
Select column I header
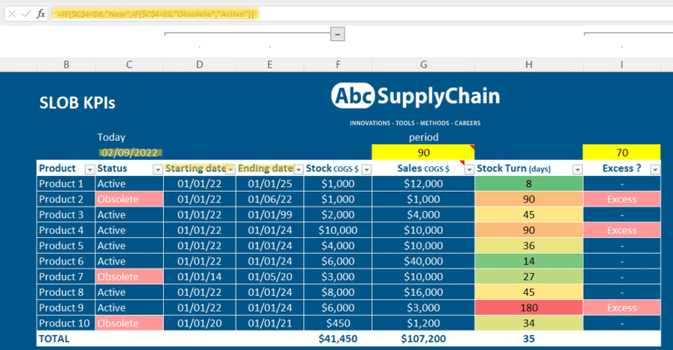click(621, 64)
